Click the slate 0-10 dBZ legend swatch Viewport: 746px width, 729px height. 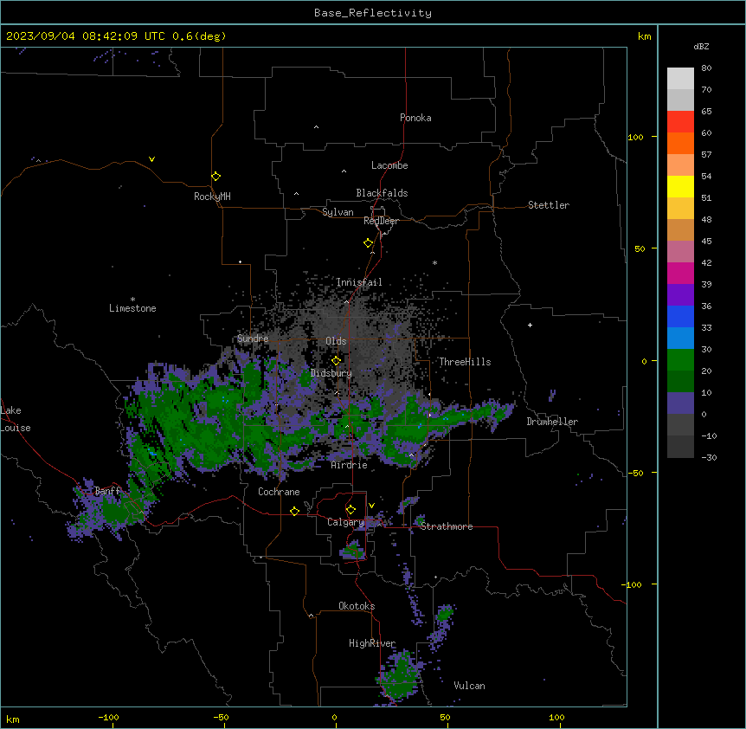680,403
